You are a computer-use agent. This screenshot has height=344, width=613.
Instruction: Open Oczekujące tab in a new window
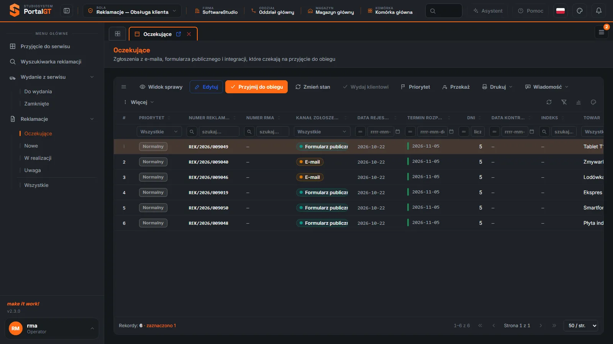(x=179, y=34)
